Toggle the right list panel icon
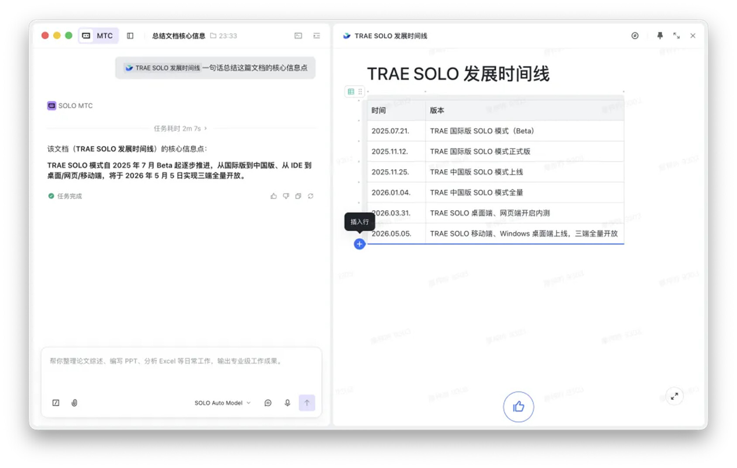This screenshot has height=468, width=737. tap(317, 36)
